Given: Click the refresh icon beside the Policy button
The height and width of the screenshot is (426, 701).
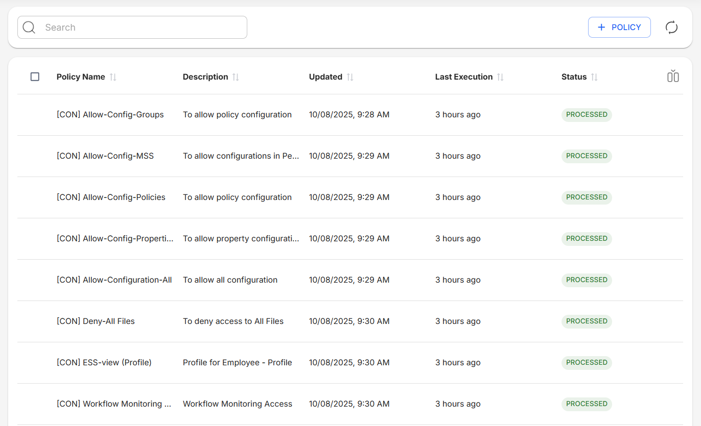Looking at the screenshot, I should (x=671, y=28).
